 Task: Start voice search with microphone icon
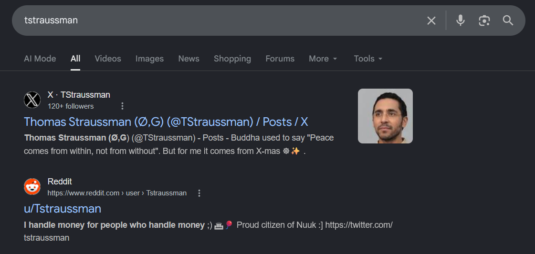click(460, 20)
